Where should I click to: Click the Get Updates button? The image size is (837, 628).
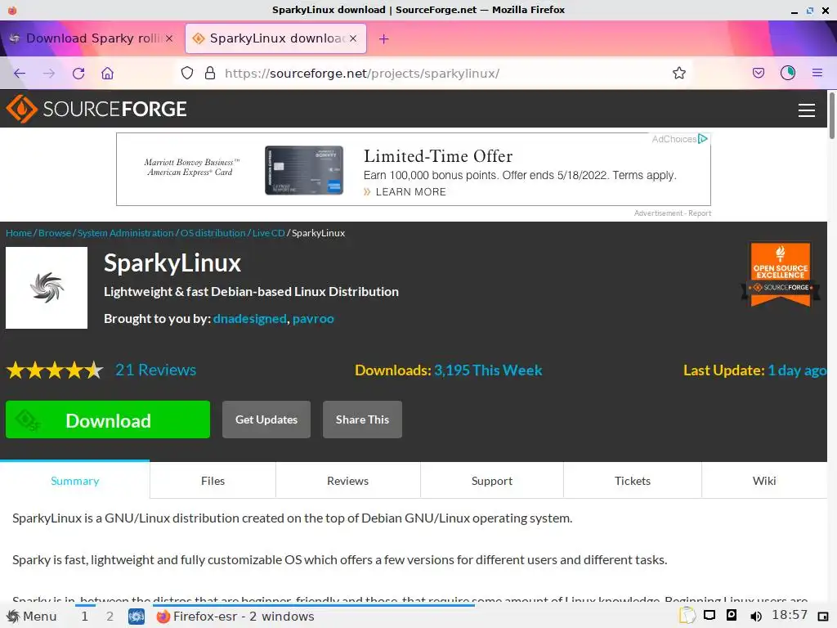[x=266, y=419]
